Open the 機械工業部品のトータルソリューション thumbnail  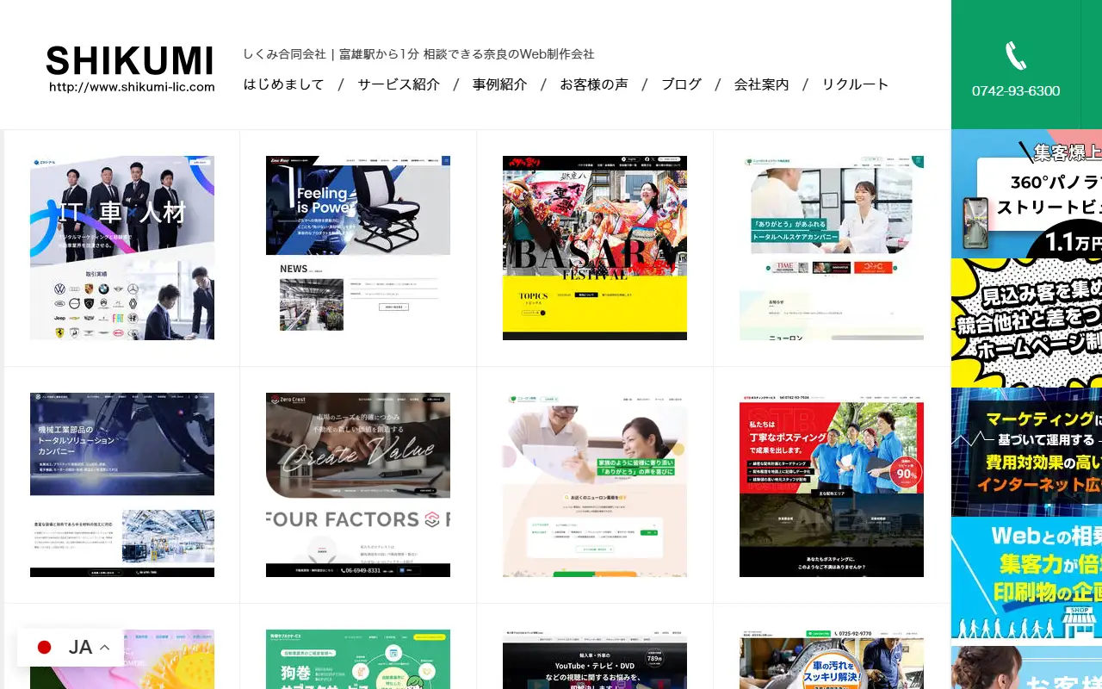pos(122,485)
